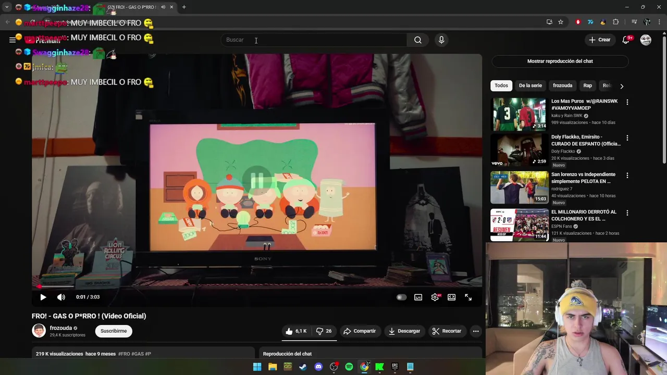The height and width of the screenshot is (375, 667).
Task: Start voice search with the microphone
Action: pos(441,40)
